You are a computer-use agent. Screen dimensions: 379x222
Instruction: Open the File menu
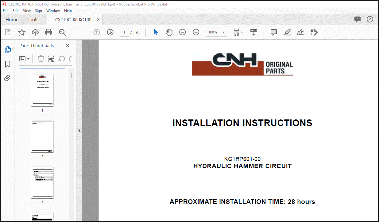coord(6,11)
